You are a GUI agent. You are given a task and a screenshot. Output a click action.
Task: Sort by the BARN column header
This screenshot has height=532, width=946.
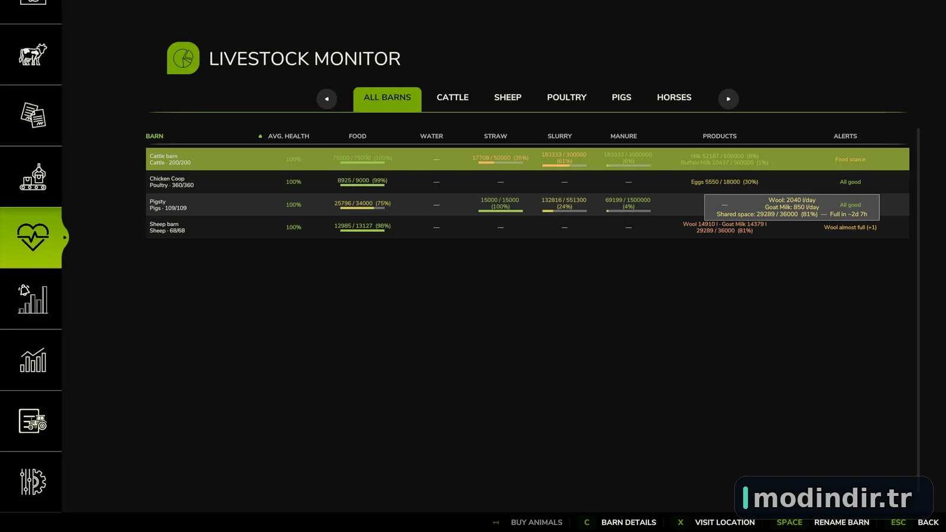[154, 136]
